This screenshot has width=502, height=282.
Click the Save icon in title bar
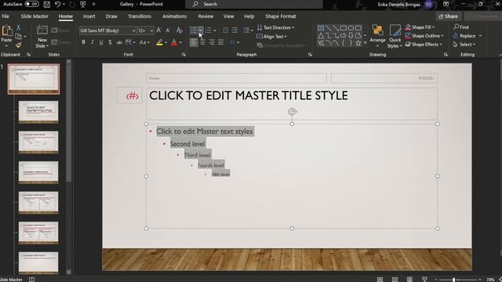47,4
